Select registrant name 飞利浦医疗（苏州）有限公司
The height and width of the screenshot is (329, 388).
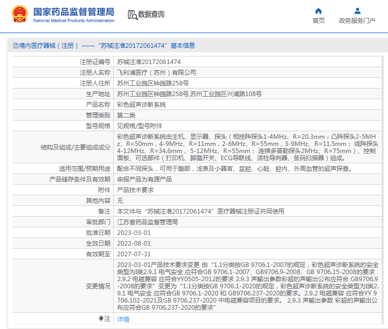coord(156,73)
